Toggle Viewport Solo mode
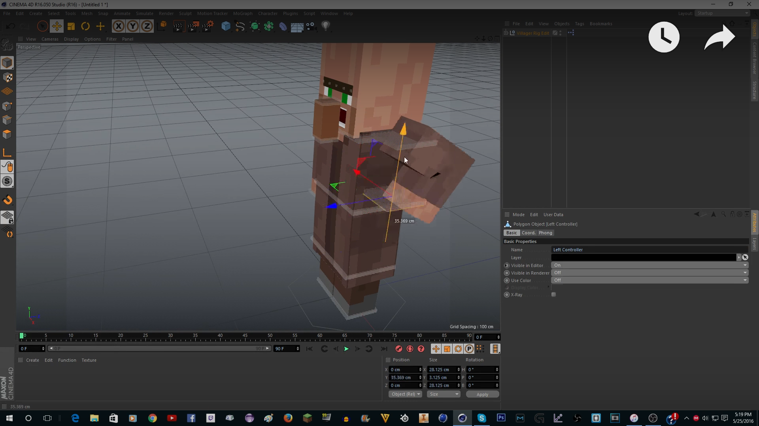The image size is (759, 426). tap(7, 181)
